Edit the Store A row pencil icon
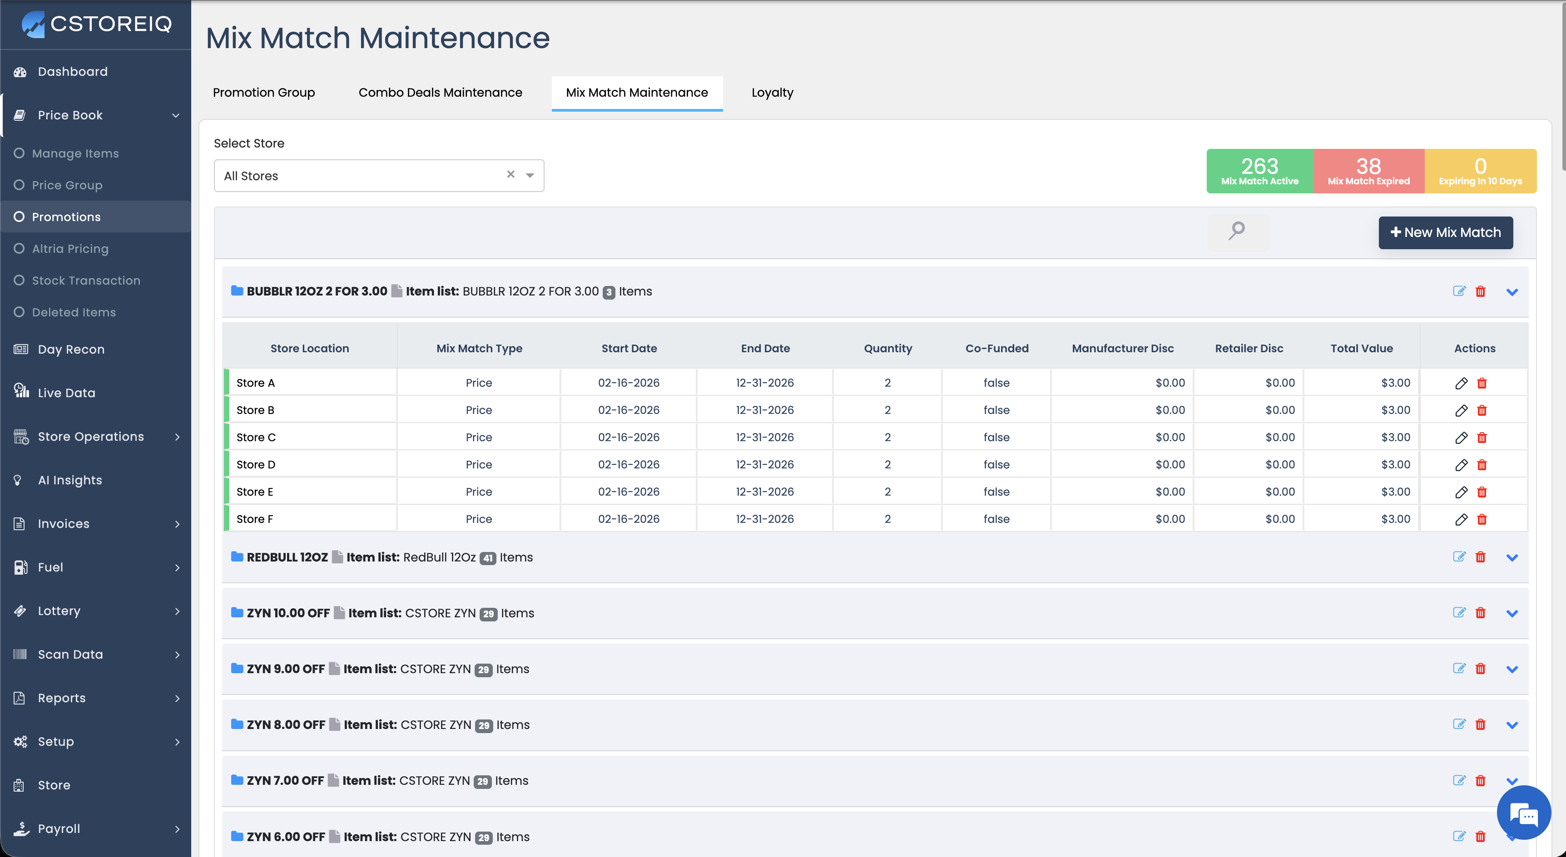The width and height of the screenshot is (1566, 857). point(1461,383)
